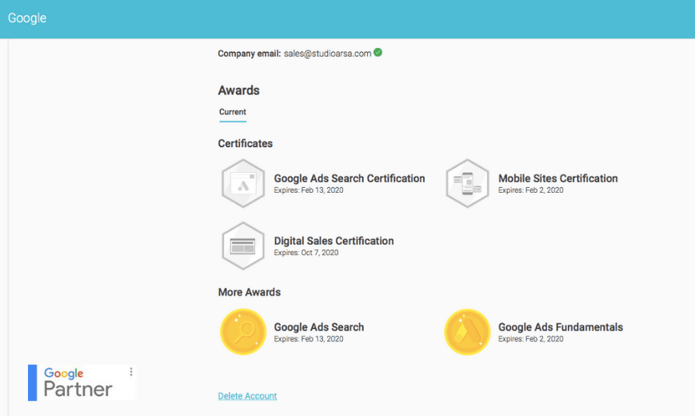Click Google Ads Search Certification hexagon badge
This screenshot has width=695, height=416.
[243, 183]
